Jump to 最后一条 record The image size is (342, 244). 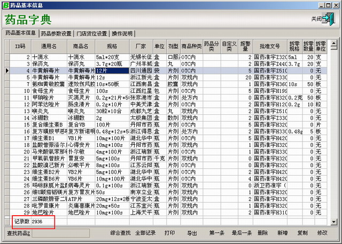pos(242,233)
